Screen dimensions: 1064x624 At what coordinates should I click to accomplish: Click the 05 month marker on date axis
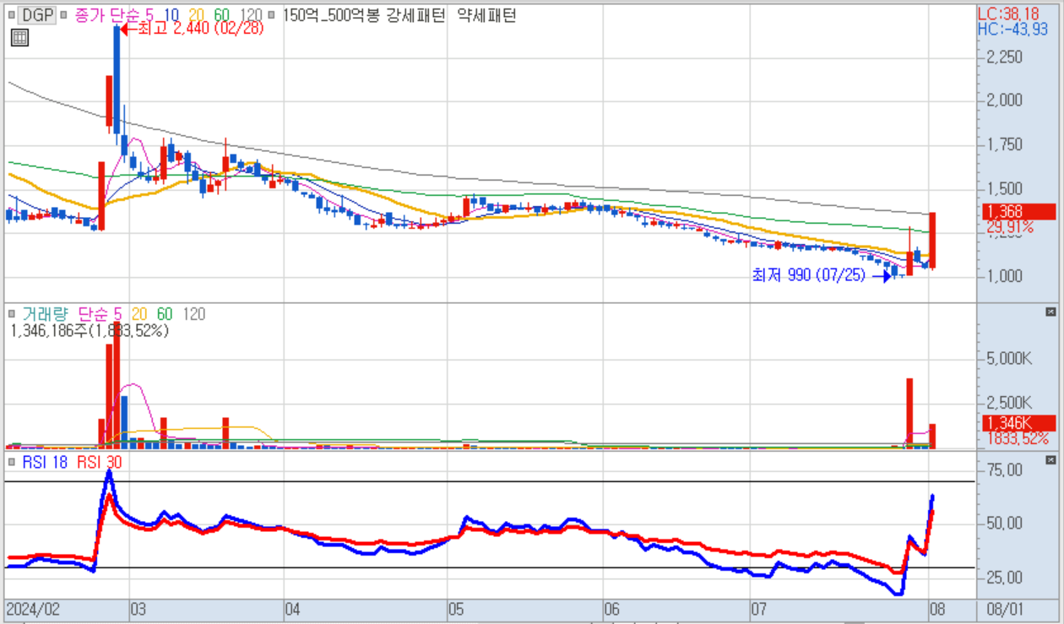click(456, 609)
